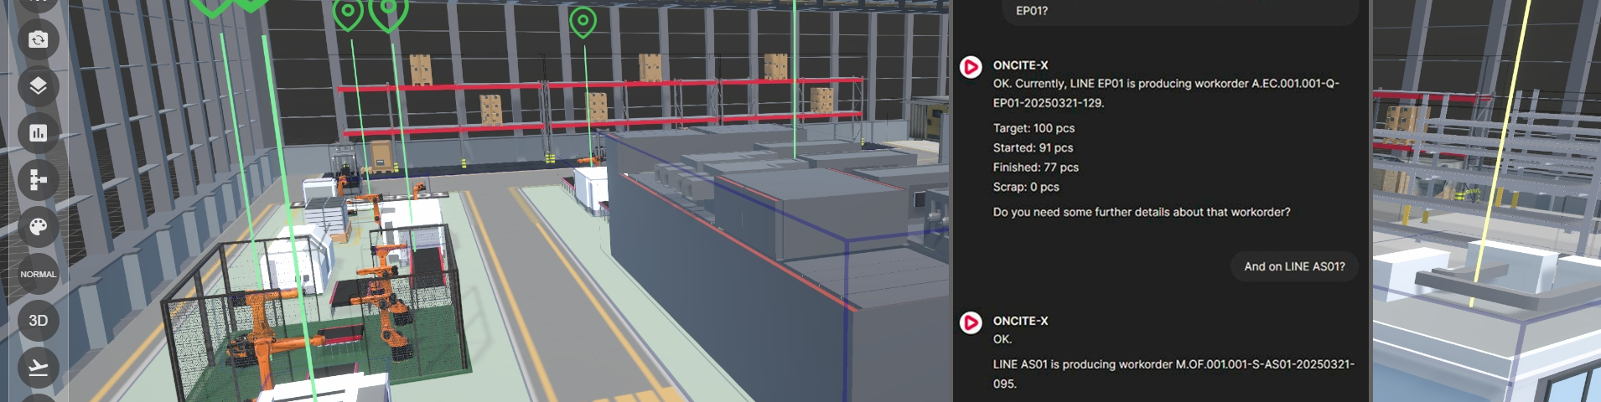Select the green location pin nearest the left wall shelves

(212, 7)
